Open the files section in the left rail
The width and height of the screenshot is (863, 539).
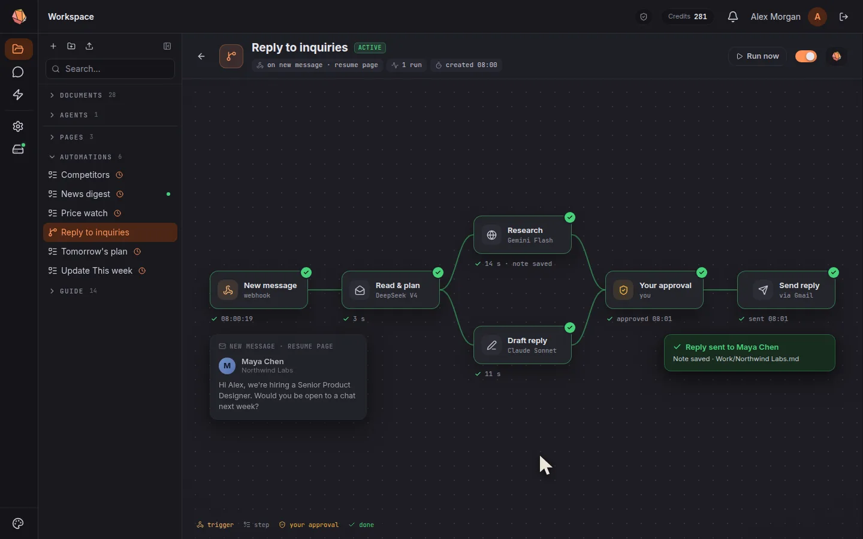pos(19,49)
